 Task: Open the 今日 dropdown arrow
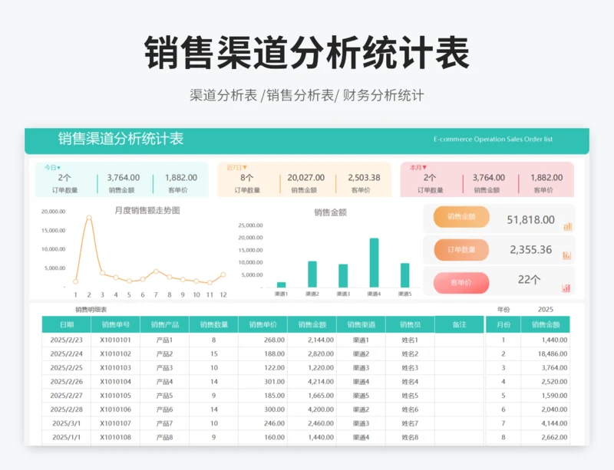[x=59, y=168]
